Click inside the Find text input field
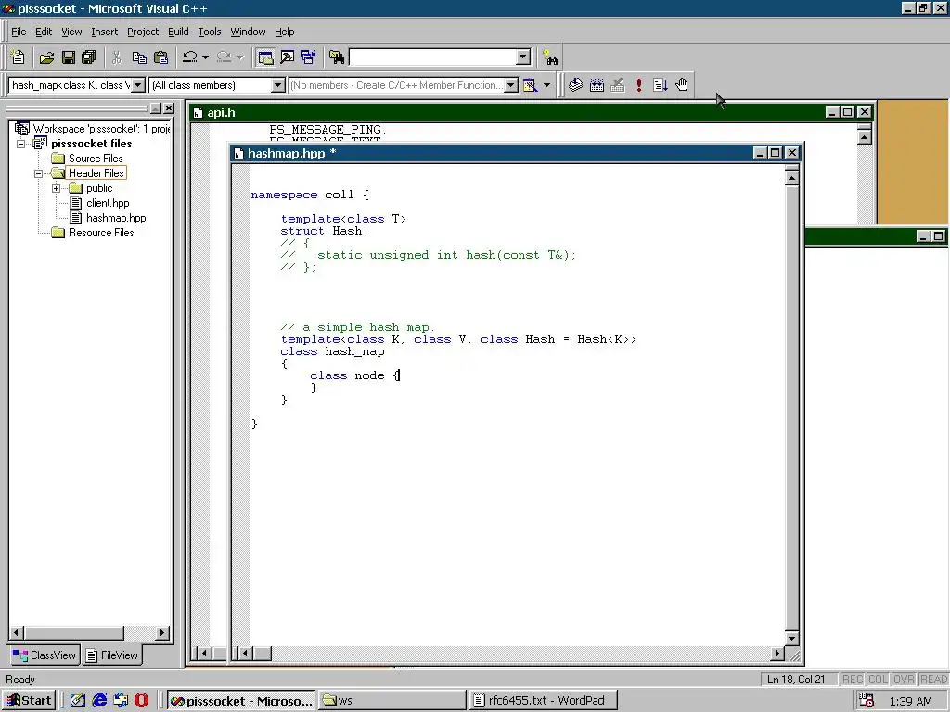This screenshot has width=950, height=712. click(x=432, y=57)
